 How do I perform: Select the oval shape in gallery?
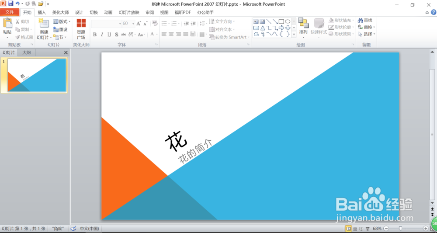[288, 21]
